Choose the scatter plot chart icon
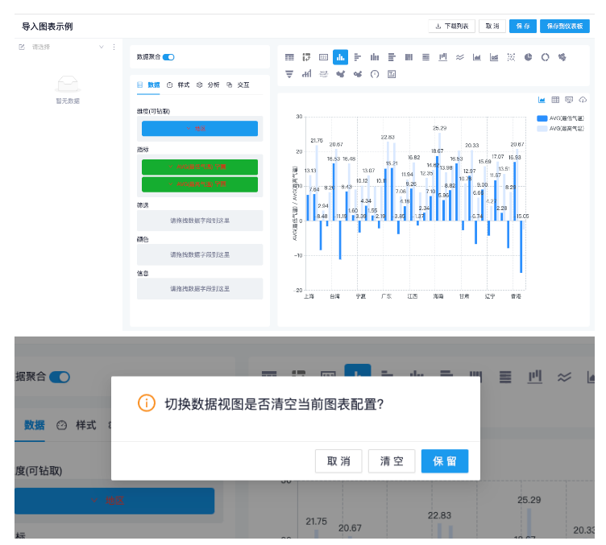The height and width of the screenshot is (545, 606). coord(511,57)
